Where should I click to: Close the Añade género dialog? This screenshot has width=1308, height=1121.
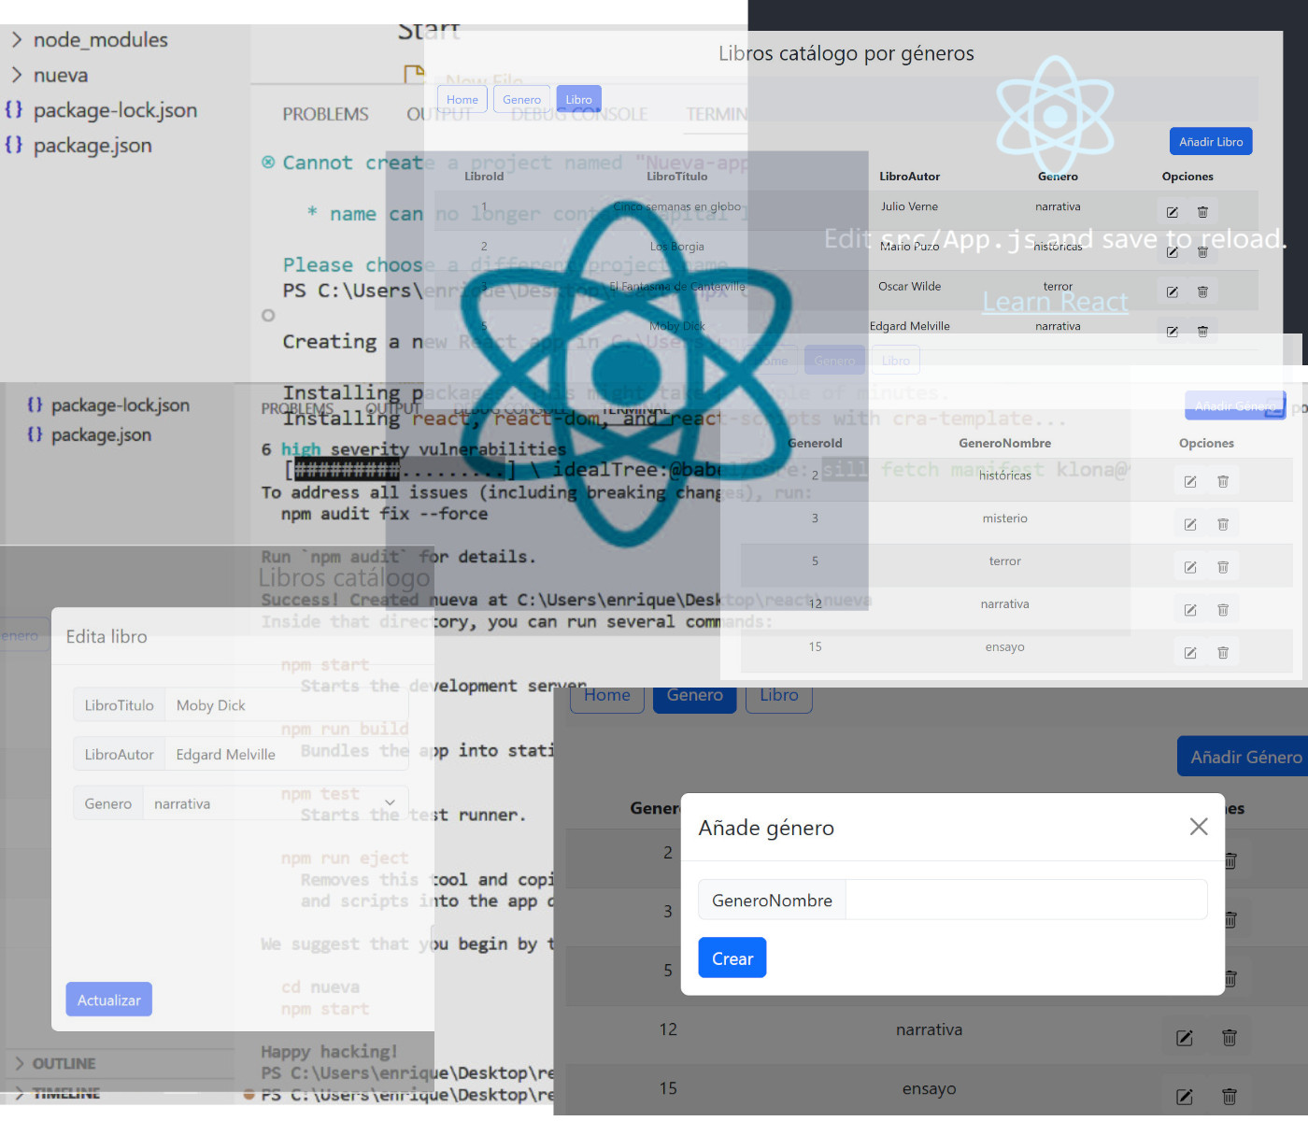pyautogui.click(x=1199, y=827)
